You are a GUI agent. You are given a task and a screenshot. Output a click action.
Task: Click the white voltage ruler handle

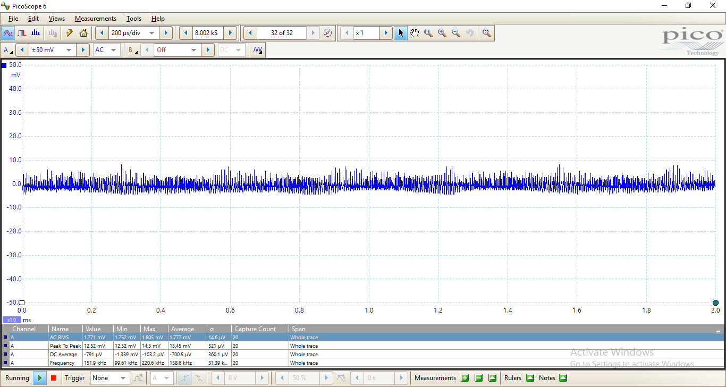tap(22, 302)
